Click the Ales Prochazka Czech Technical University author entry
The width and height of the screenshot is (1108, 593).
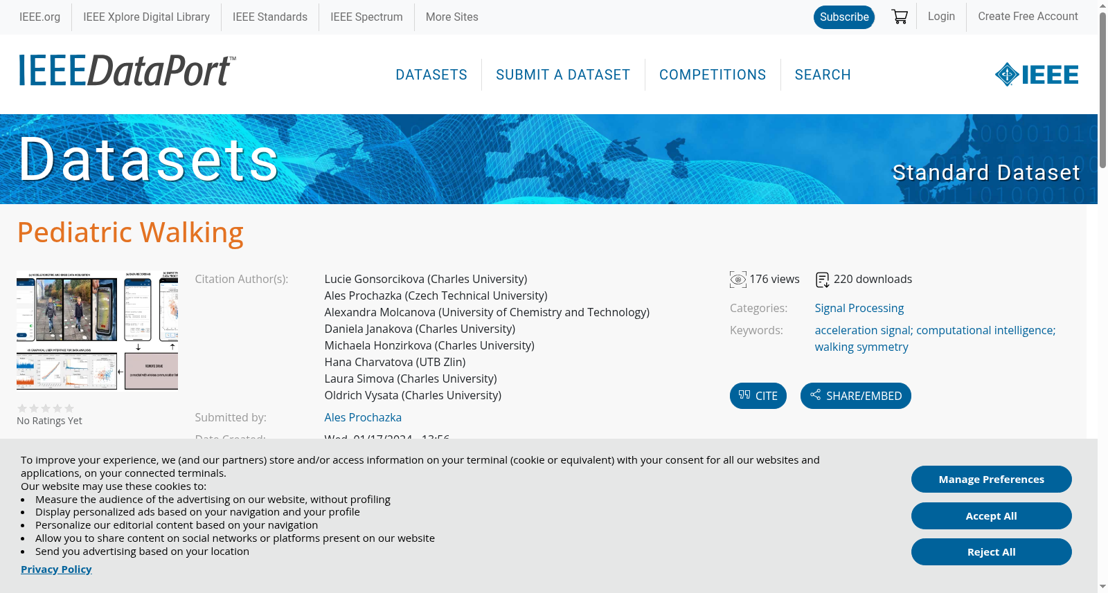436,296
